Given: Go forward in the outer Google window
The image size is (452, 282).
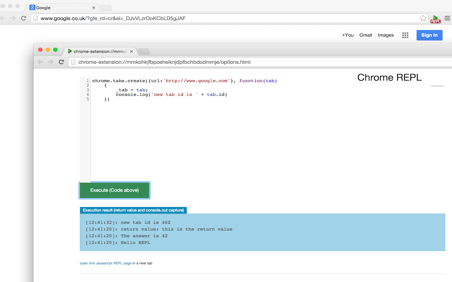Looking at the screenshot, I should click(x=13, y=18).
